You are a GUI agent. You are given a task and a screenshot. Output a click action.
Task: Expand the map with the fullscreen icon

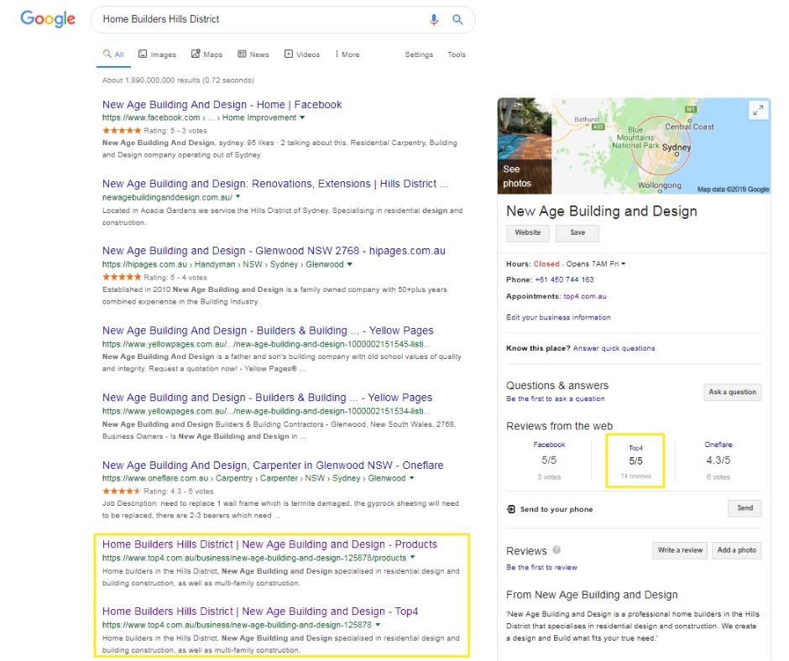click(x=757, y=111)
